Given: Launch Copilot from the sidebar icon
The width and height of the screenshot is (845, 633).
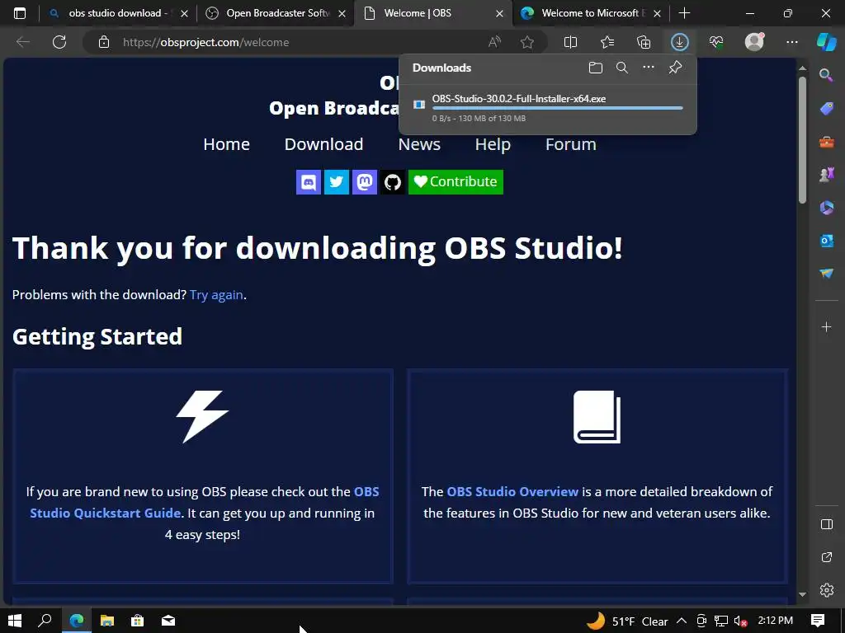Looking at the screenshot, I should (826, 42).
